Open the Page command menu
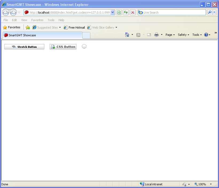219x188 pixels. tap(170, 35)
